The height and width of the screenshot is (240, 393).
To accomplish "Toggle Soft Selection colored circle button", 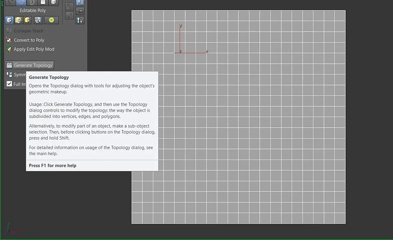I will coord(51,20).
